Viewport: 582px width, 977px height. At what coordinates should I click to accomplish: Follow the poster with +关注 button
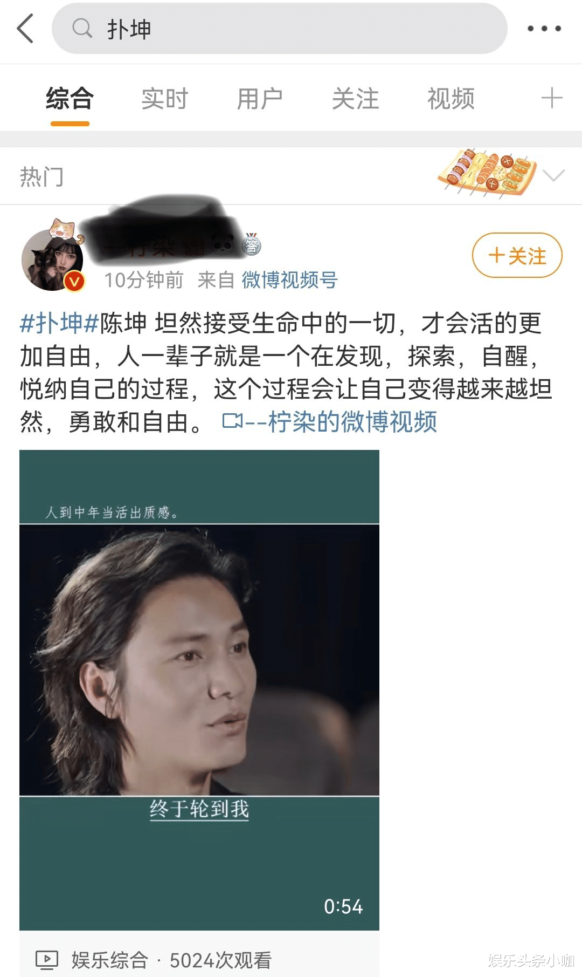click(517, 255)
